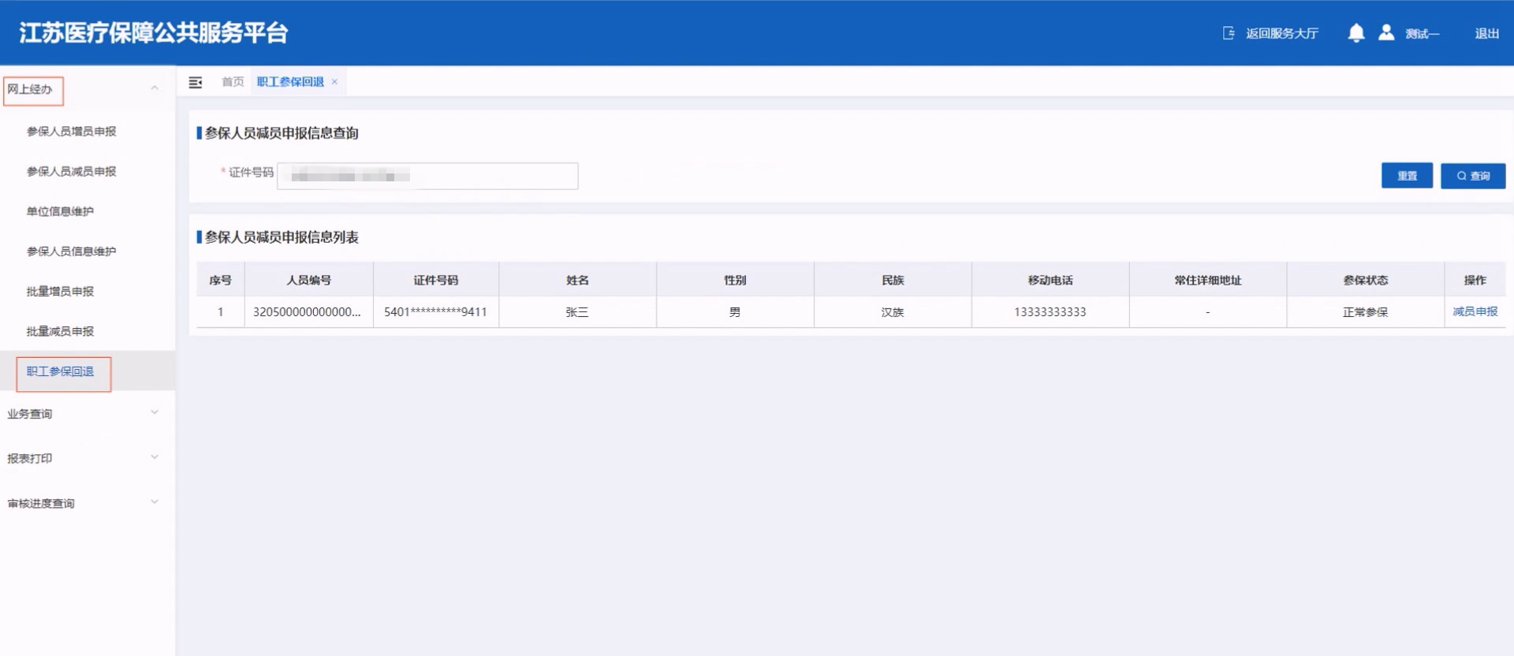Click the 重置 button

point(1407,176)
